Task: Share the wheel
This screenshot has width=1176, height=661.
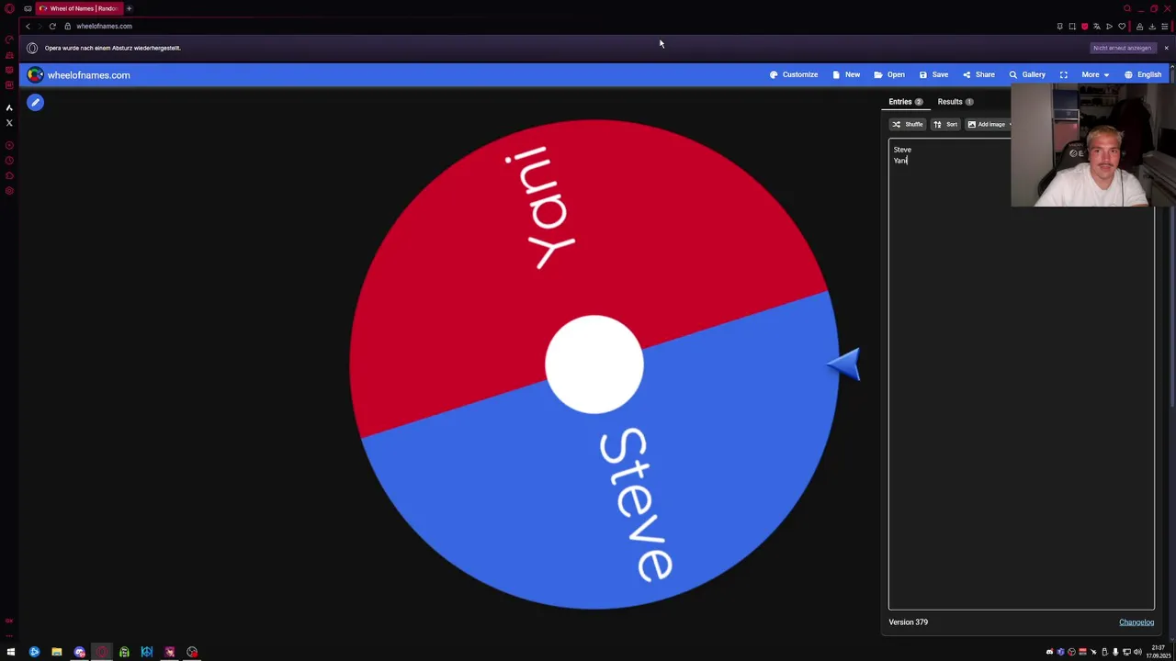Action: click(978, 74)
